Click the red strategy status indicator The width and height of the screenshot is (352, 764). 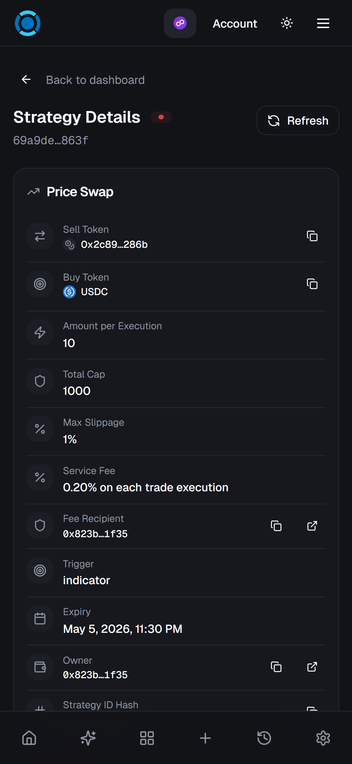pyautogui.click(x=161, y=117)
